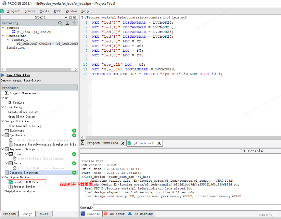Click the Post-Synthesize Timing Summary clock icon
The height and width of the screenshot is (219, 281).
[x=11, y=140]
